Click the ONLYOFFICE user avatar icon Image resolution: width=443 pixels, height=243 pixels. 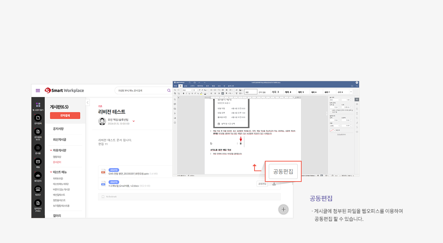point(357,83)
